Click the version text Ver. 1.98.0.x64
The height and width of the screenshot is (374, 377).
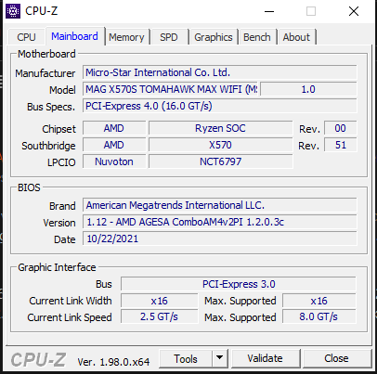(113, 362)
